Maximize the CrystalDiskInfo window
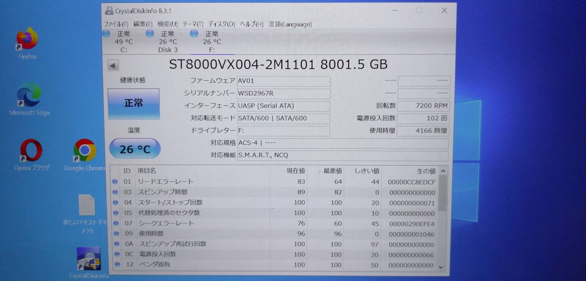This screenshot has height=281, width=586. 419,11
